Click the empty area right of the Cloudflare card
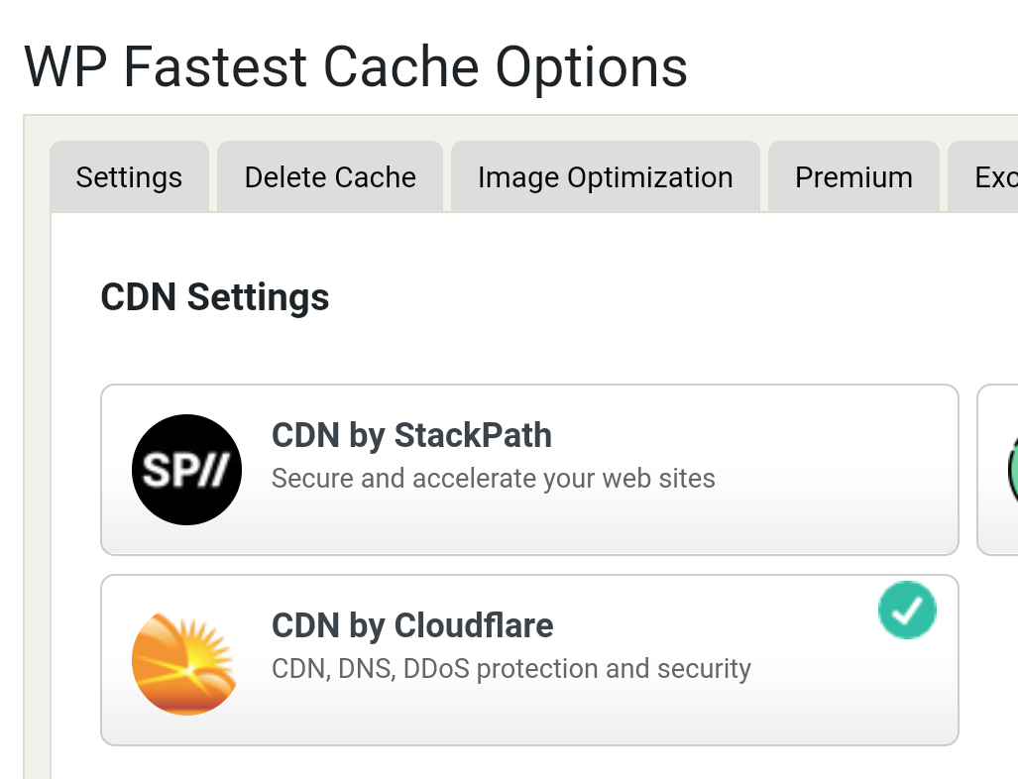 (986, 660)
